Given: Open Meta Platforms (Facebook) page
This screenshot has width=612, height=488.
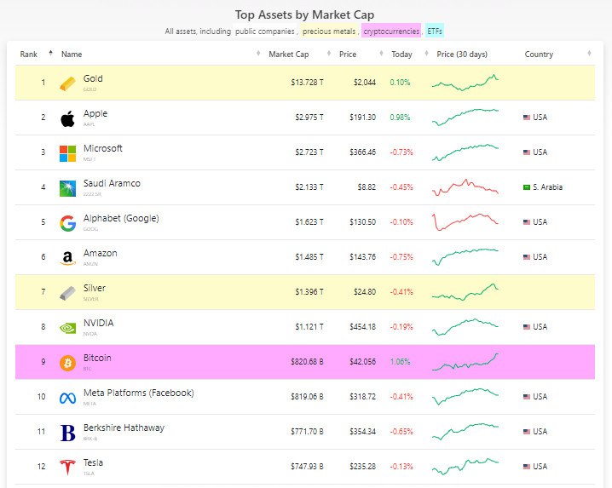Looking at the screenshot, I should (139, 393).
